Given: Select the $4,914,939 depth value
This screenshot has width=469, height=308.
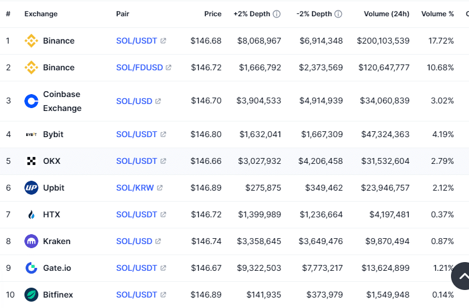Looking at the screenshot, I should [321, 101].
